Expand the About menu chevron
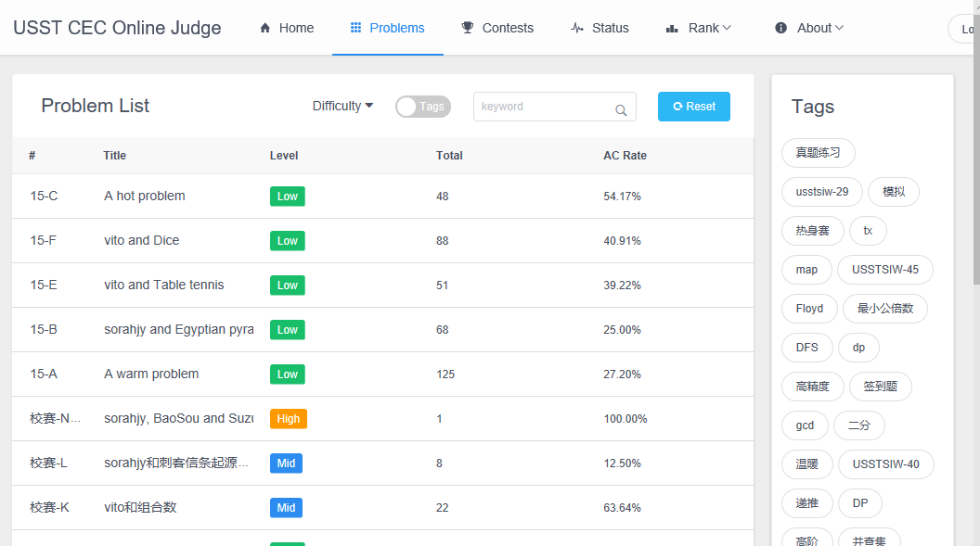 [839, 28]
